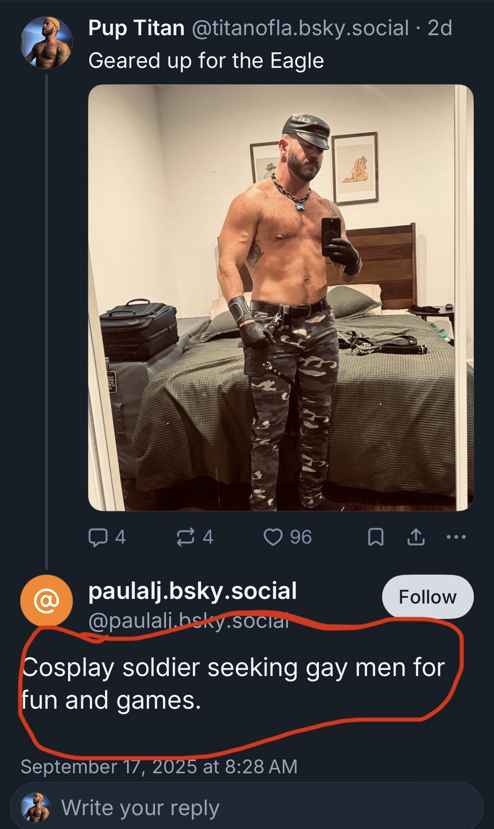Click the reply speech bubble icon
Screen dimensions: 494x829
(x=97, y=537)
